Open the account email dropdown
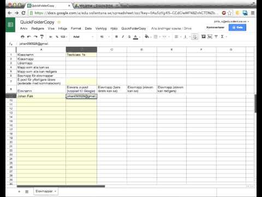This screenshot has width=262, height=197. point(231,21)
